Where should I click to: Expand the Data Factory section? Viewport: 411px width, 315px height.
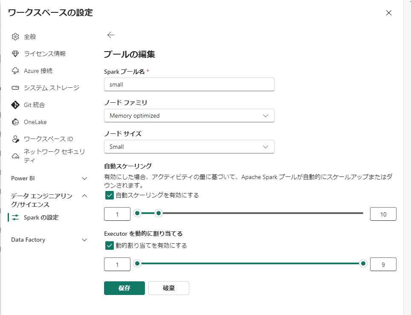84,240
